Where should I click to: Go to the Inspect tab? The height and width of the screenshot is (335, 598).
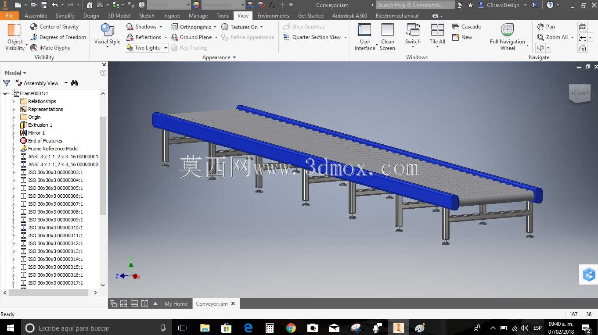click(x=172, y=15)
